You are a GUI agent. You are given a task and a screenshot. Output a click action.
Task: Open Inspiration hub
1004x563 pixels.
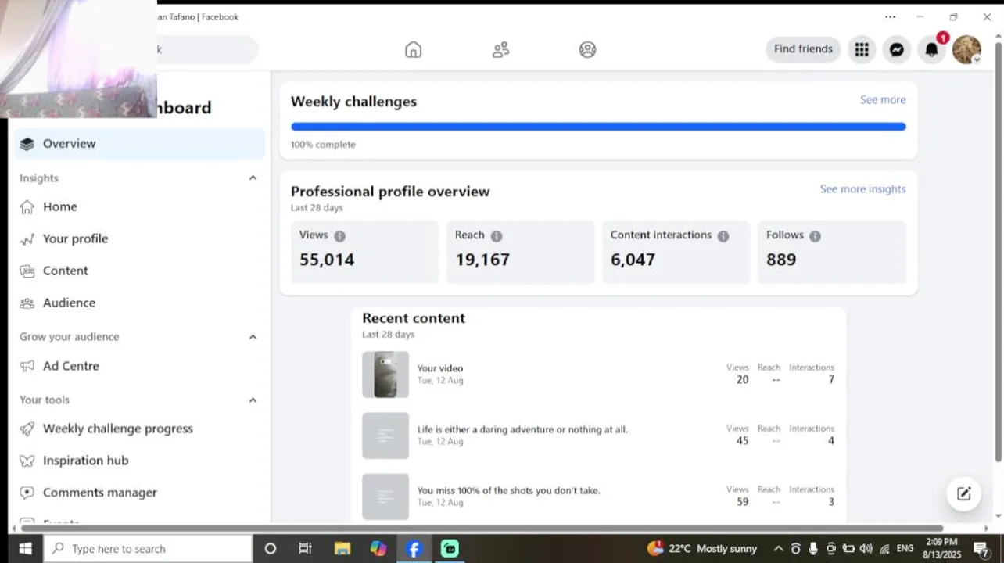point(139,461)
